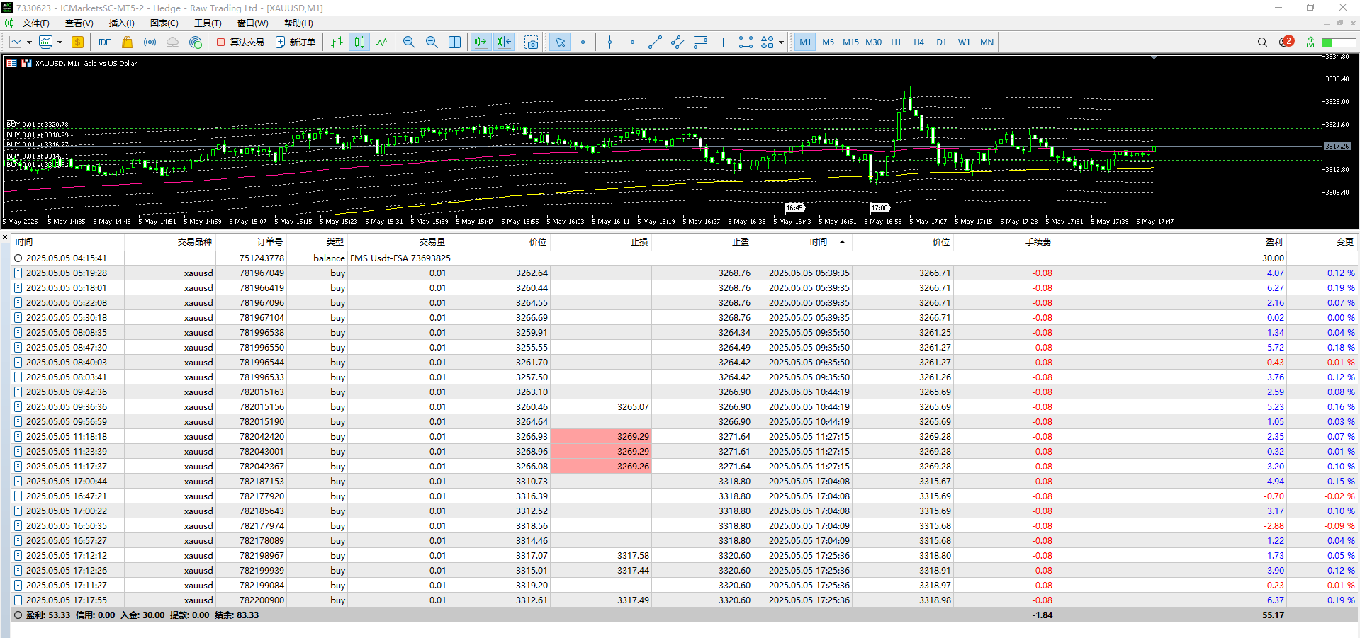The image size is (1360, 638).
Task: Expand the balance row 751243778
Action: point(18,258)
